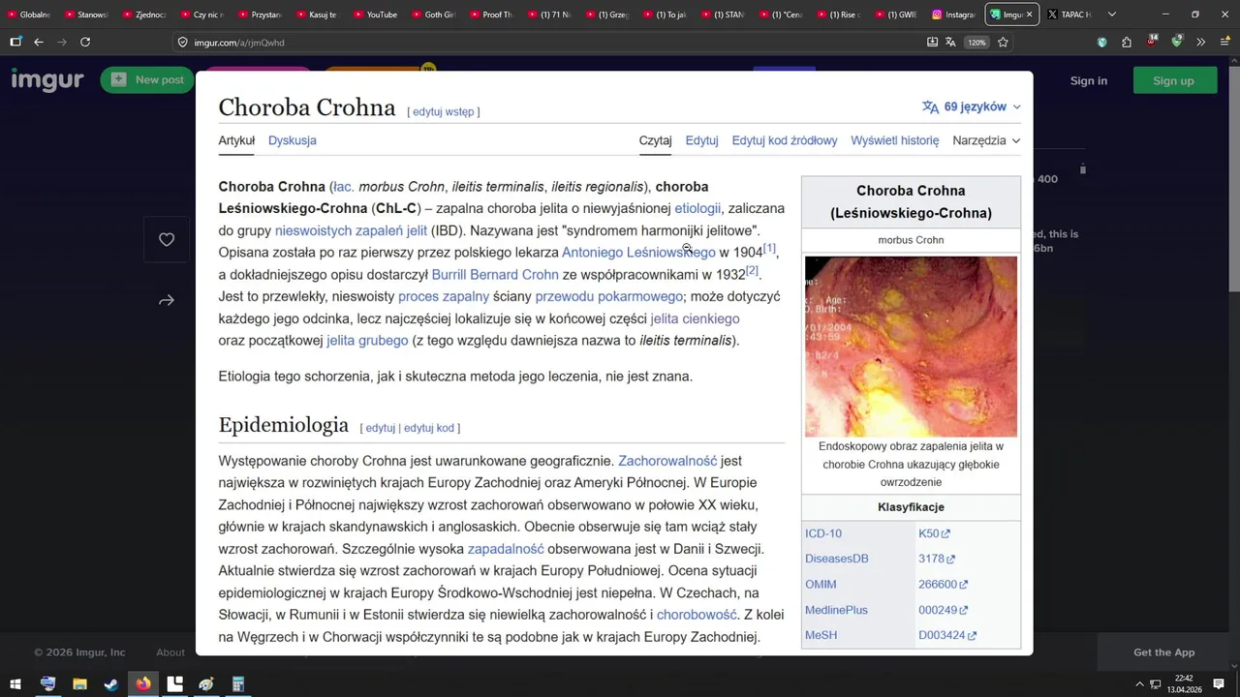The image size is (1240, 697).
Task: Click the browser forward arrow
Action: coord(62,42)
